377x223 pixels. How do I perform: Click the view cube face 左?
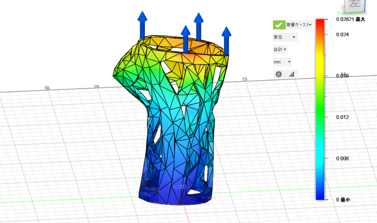354,6
